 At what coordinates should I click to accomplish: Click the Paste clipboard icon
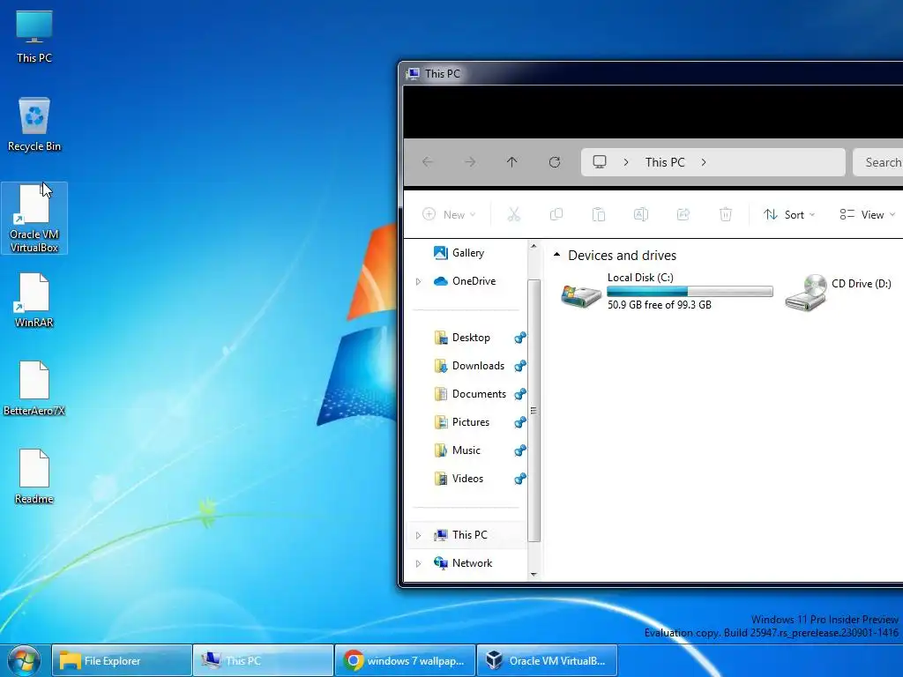point(599,215)
